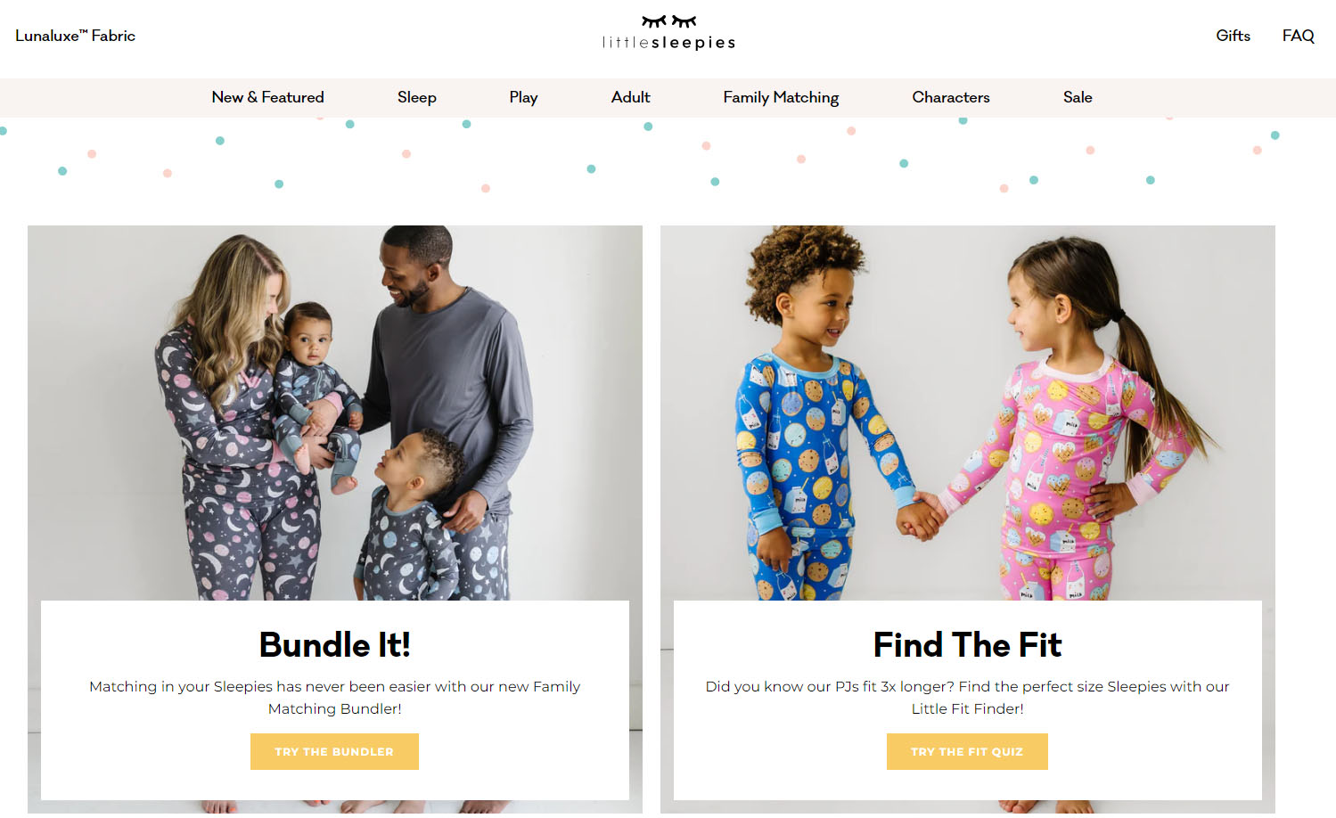Click the Try The Fit Quiz button
Screen dimensions: 1336x818
[967, 751]
